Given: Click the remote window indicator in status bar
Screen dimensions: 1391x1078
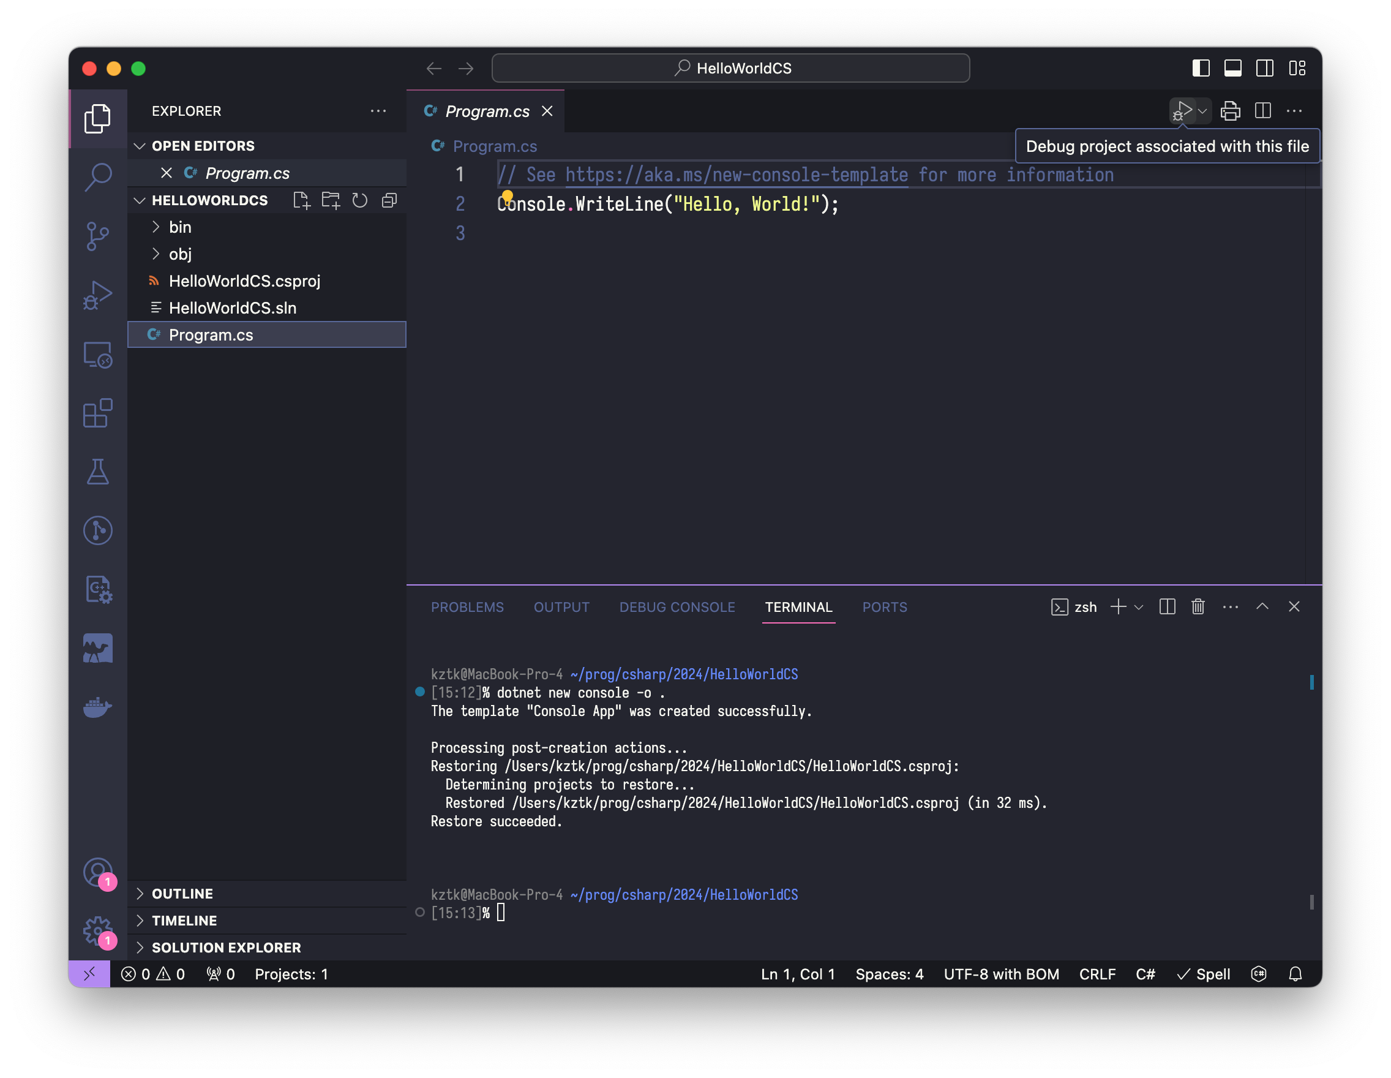Looking at the screenshot, I should [x=89, y=973].
